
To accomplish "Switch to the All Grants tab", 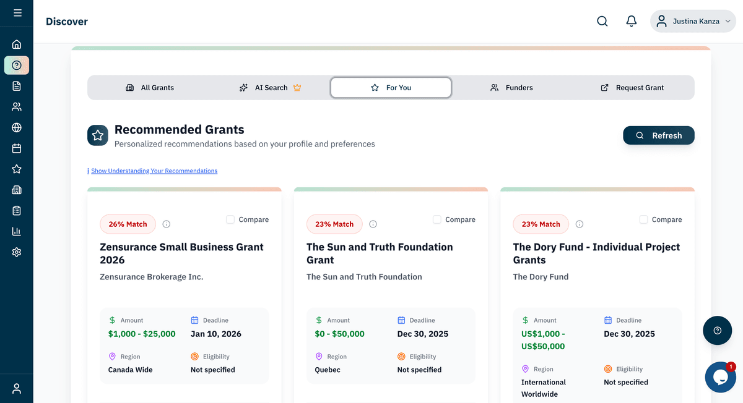I will pyautogui.click(x=150, y=87).
